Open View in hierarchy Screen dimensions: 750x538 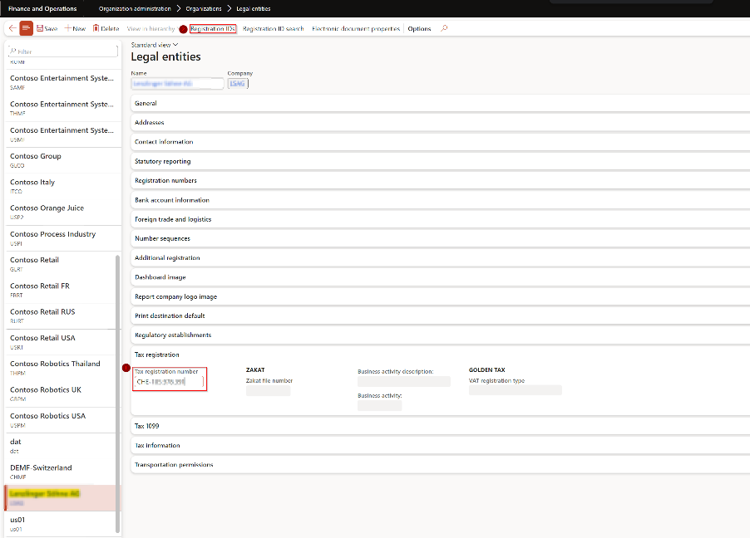150,29
